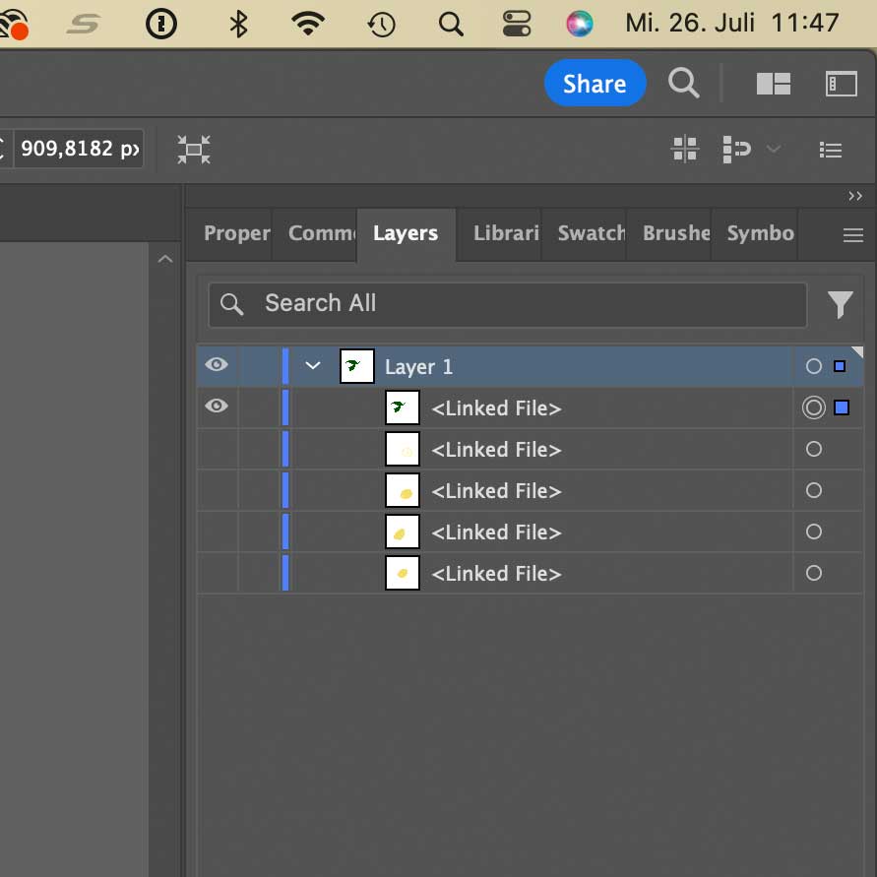Click the canvas scroll up arrow
Viewport: 877px width, 877px height.
[165, 259]
